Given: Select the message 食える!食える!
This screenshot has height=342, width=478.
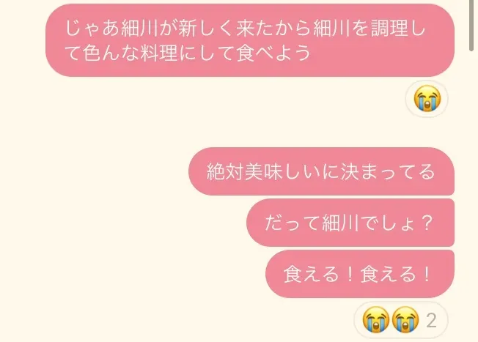Looking at the screenshot, I should [x=360, y=274].
